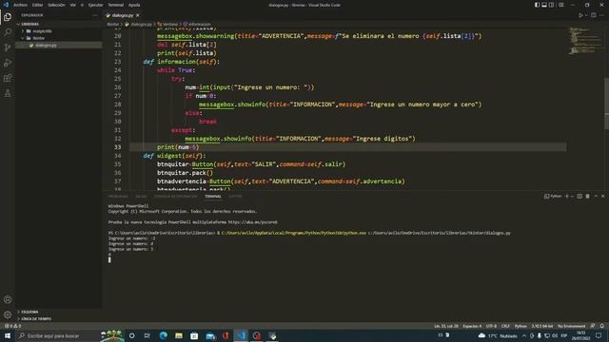Screen dimensions: 609x342
Task: Toggle the Panel layout button
Action: (544, 5)
